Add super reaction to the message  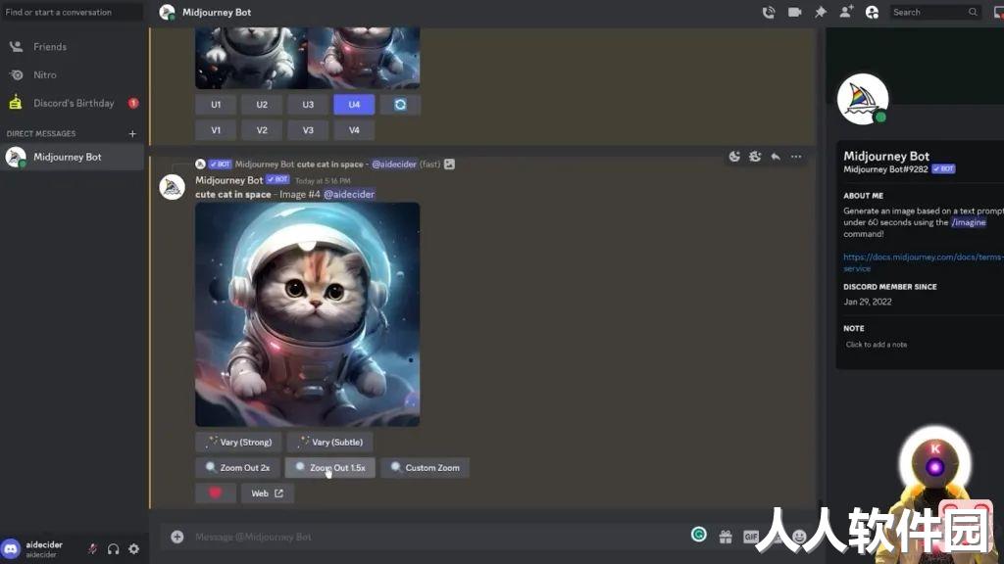[755, 157]
